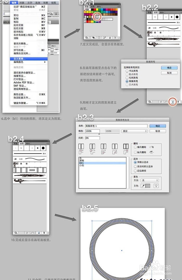The height and width of the screenshot is (280, 182).
Task: Click the 主色 key color swatch
Action: pos(148,186)
